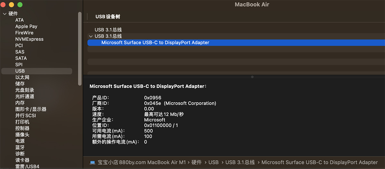Image resolution: width=385 pixels, height=169 pixels.
Task: Click the laptop icon in path bar
Action: (92, 162)
